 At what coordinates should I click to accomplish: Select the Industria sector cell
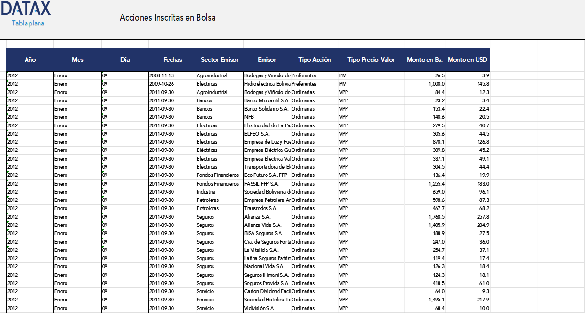click(x=219, y=192)
